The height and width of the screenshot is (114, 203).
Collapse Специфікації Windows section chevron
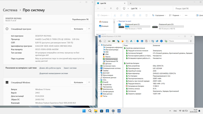pos(89,82)
